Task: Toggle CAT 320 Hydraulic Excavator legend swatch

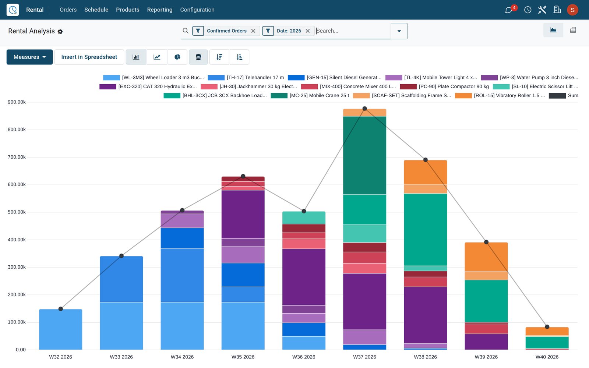Action: point(108,87)
